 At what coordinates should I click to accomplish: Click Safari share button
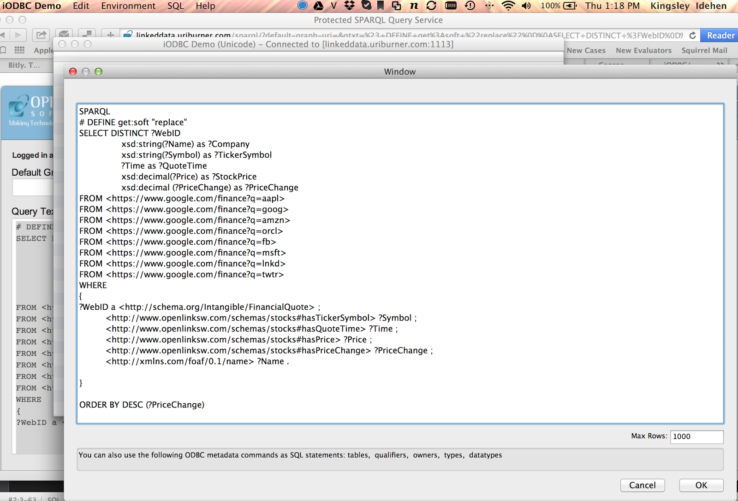click(41, 35)
